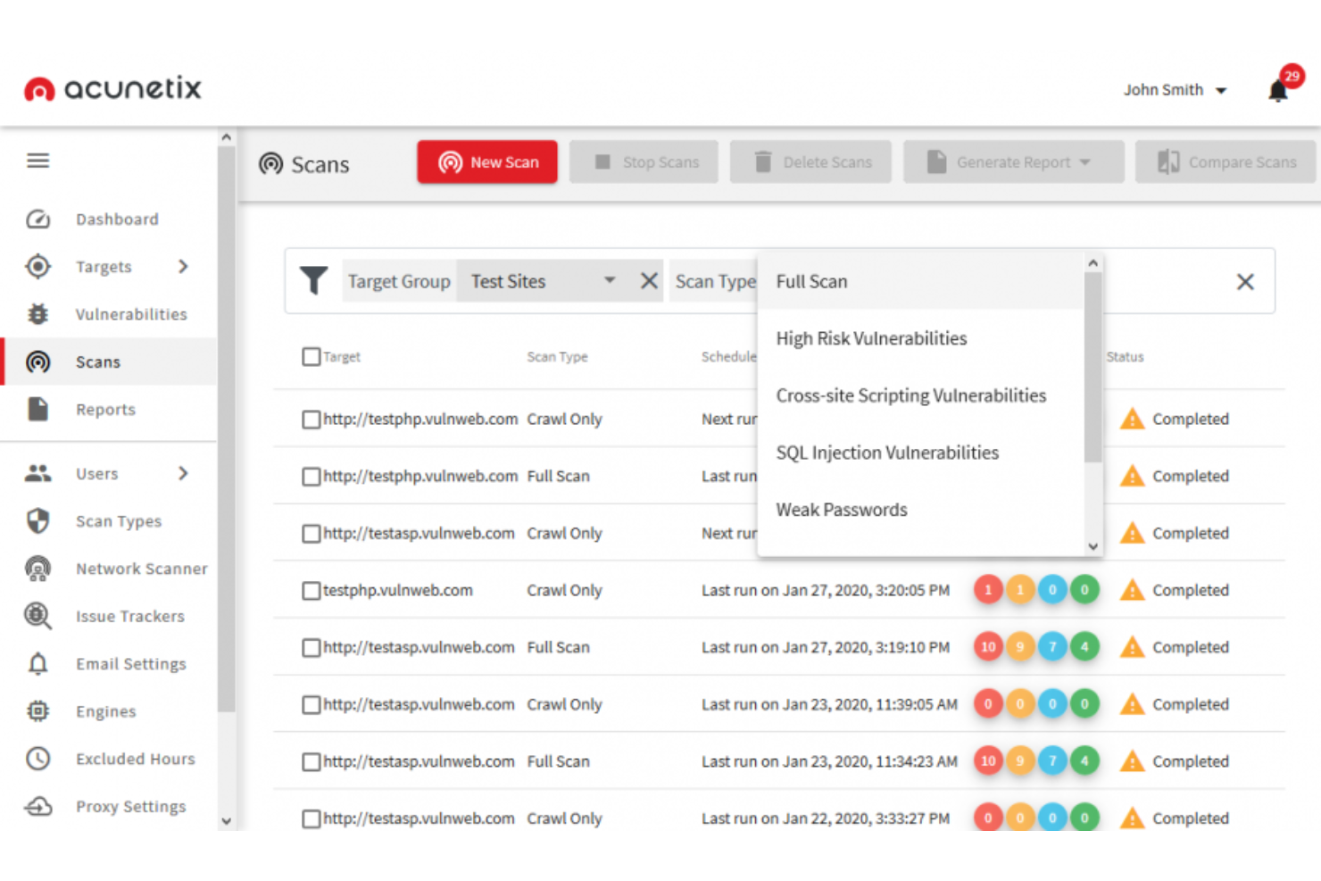The image size is (1321, 881).
Task: Open Scans in the sidebar
Action: point(109,362)
